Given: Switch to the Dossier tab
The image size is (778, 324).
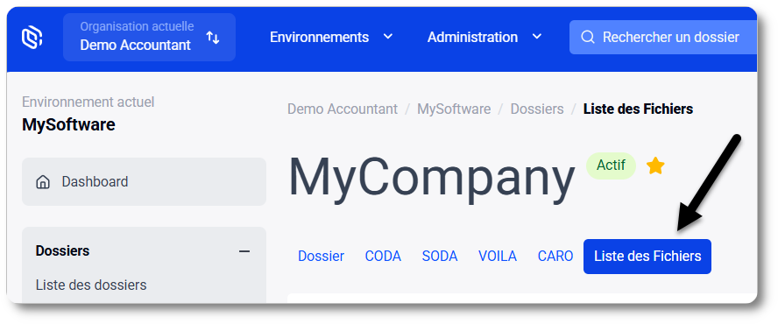Looking at the screenshot, I should pyautogui.click(x=321, y=256).
